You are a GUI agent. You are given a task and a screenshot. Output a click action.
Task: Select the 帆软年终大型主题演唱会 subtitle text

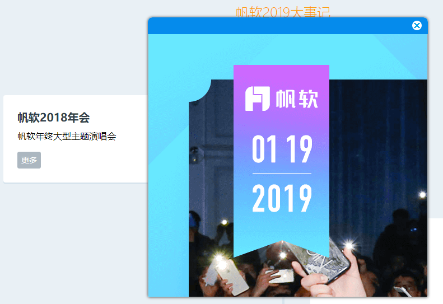pos(67,137)
